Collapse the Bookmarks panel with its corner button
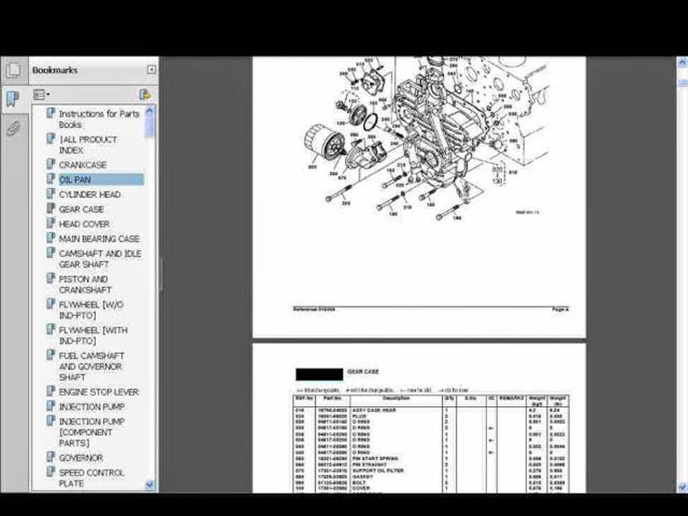 point(151,70)
